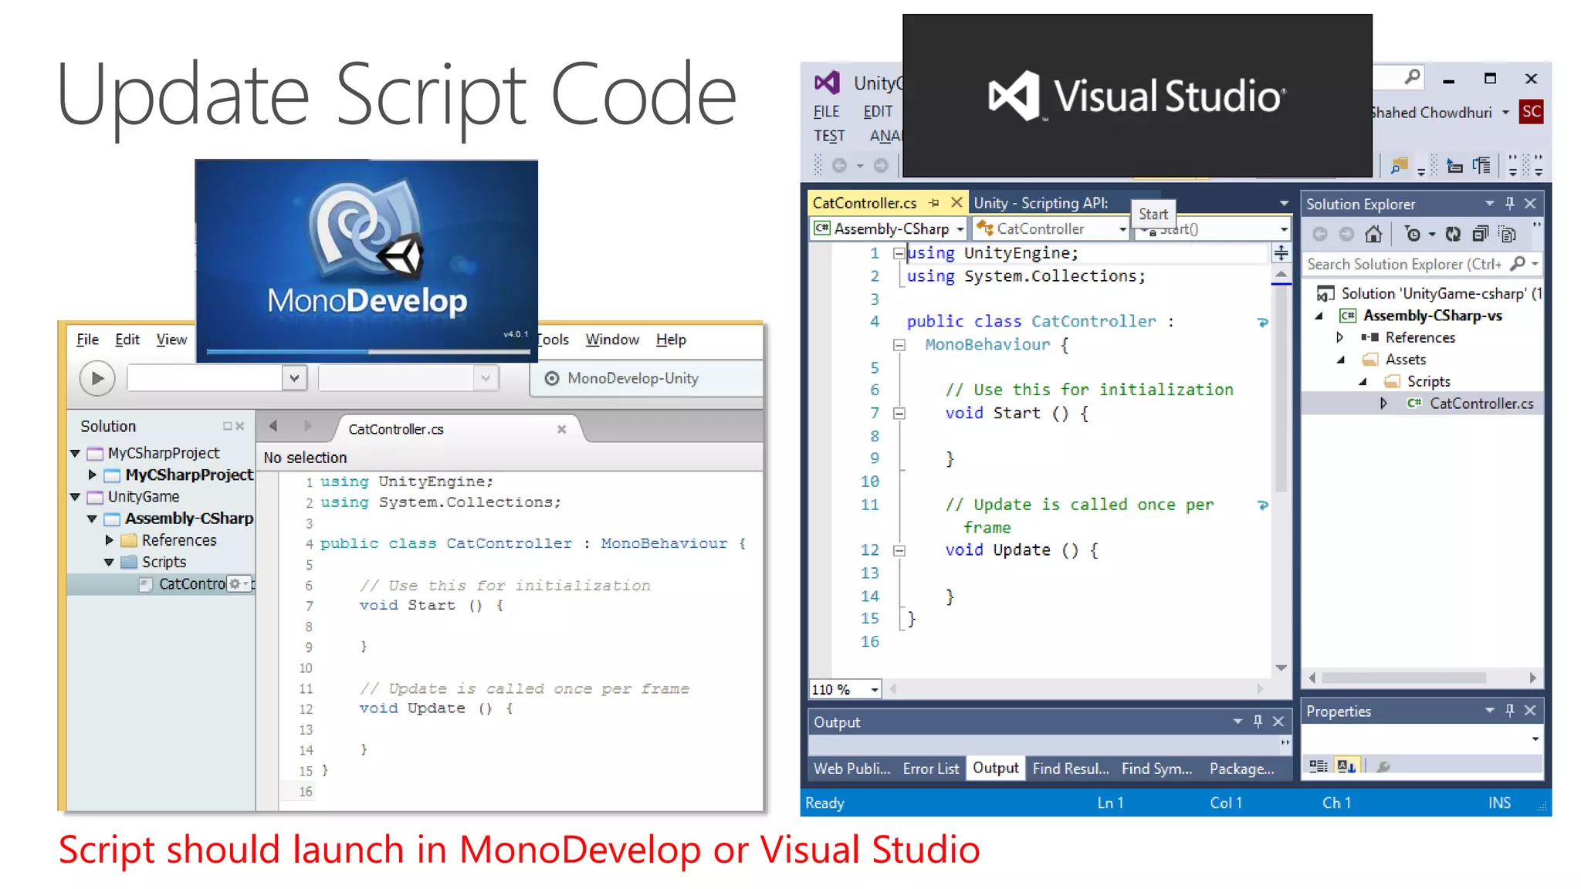Click the SC account avatar badge
The width and height of the screenshot is (1581, 889).
[x=1532, y=112]
